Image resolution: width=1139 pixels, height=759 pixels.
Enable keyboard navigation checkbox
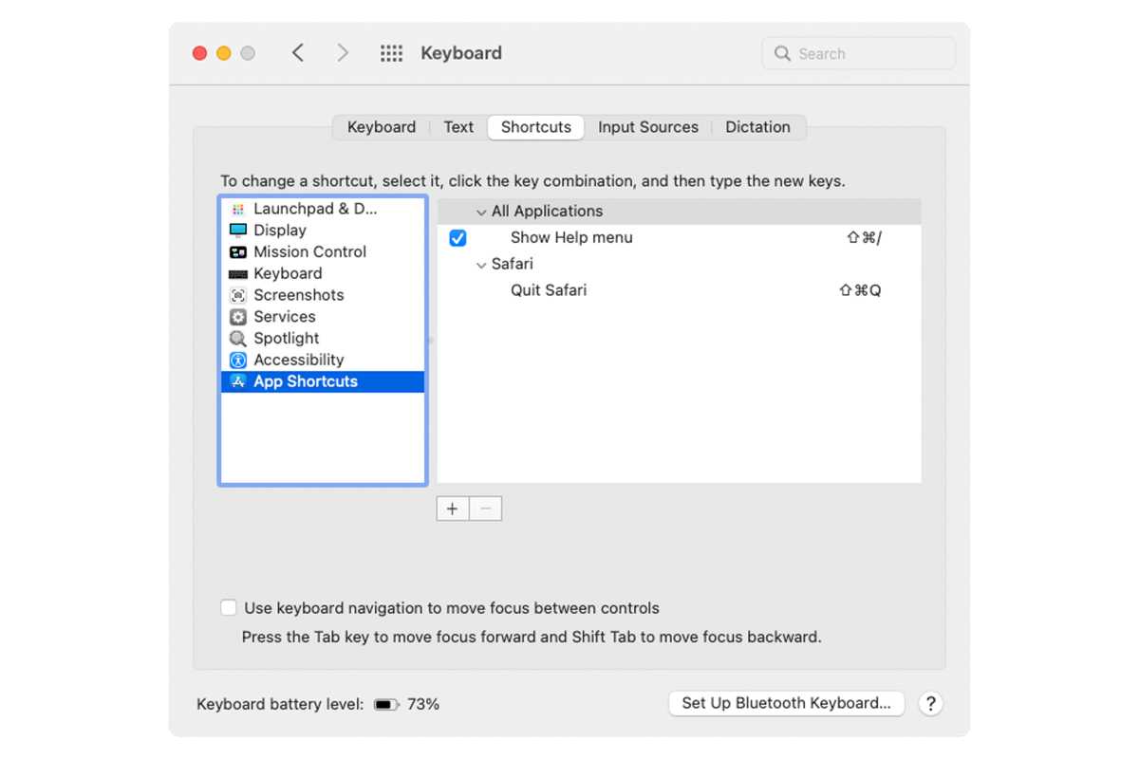[x=229, y=608]
